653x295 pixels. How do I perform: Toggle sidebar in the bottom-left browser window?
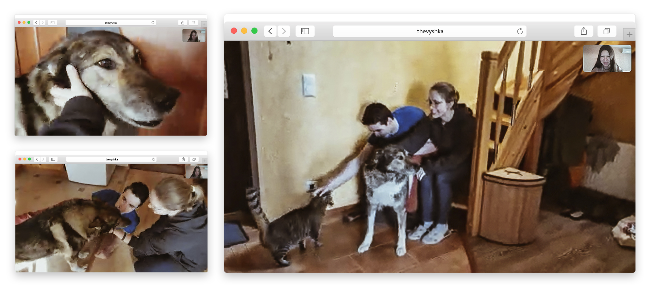click(53, 159)
